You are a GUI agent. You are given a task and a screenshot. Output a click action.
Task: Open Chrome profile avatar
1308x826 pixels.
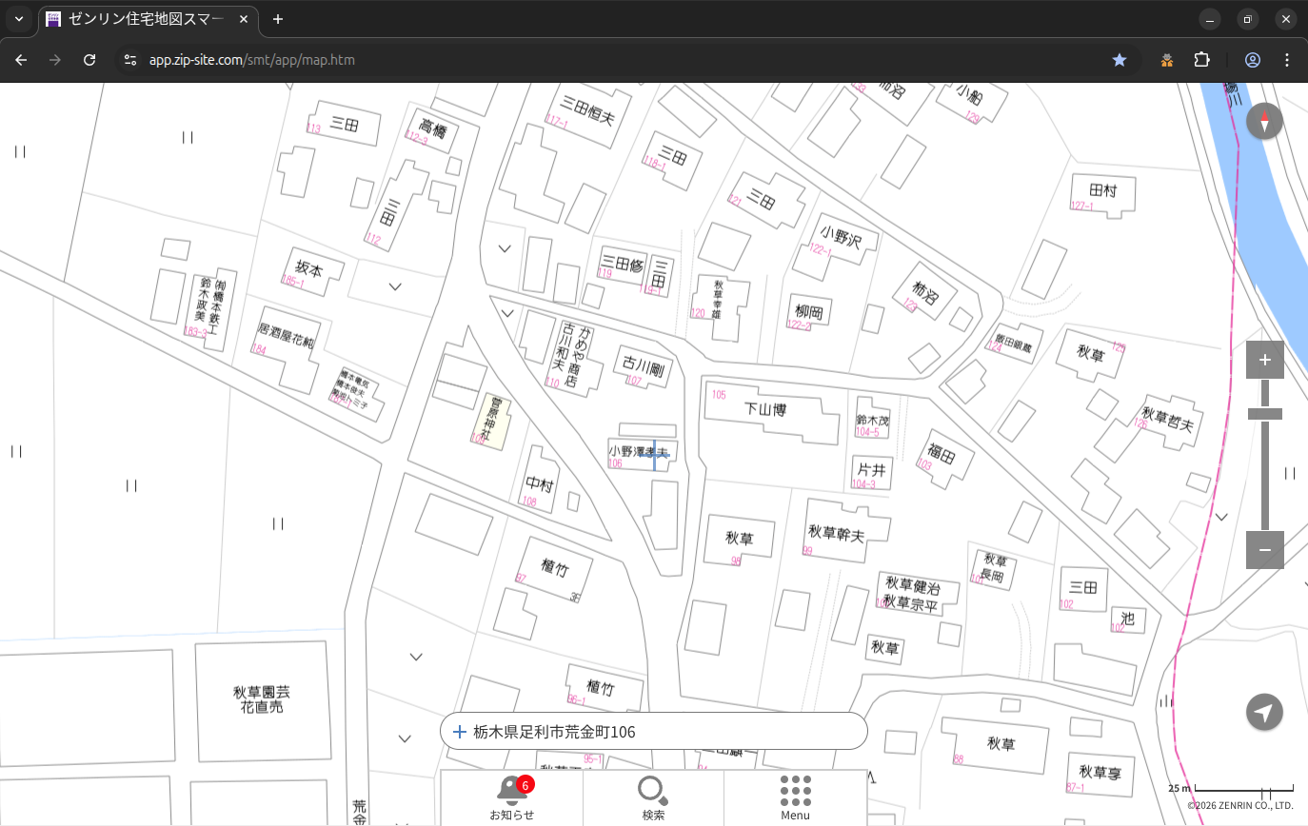pyautogui.click(x=1252, y=60)
